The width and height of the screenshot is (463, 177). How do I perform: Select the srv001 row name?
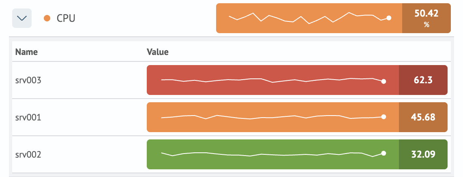28,118
